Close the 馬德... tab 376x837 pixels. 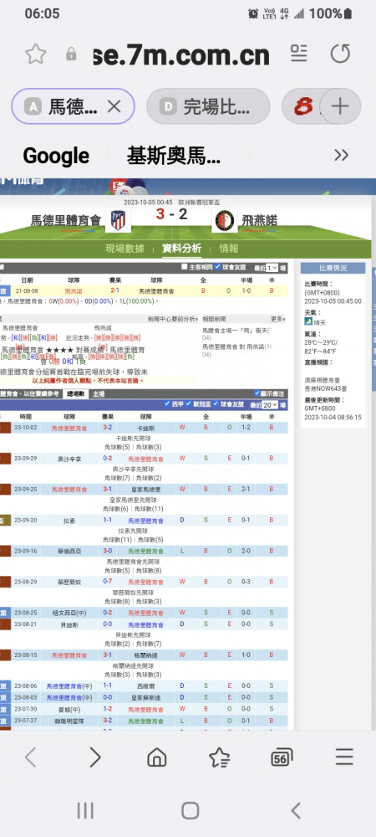click(x=114, y=107)
